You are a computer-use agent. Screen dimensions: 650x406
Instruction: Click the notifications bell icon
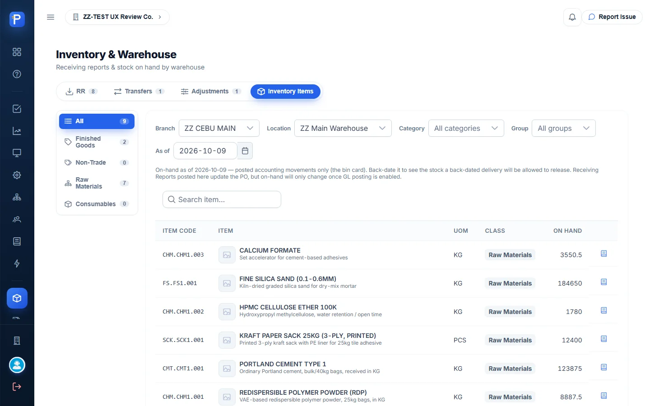tap(572, 17)
